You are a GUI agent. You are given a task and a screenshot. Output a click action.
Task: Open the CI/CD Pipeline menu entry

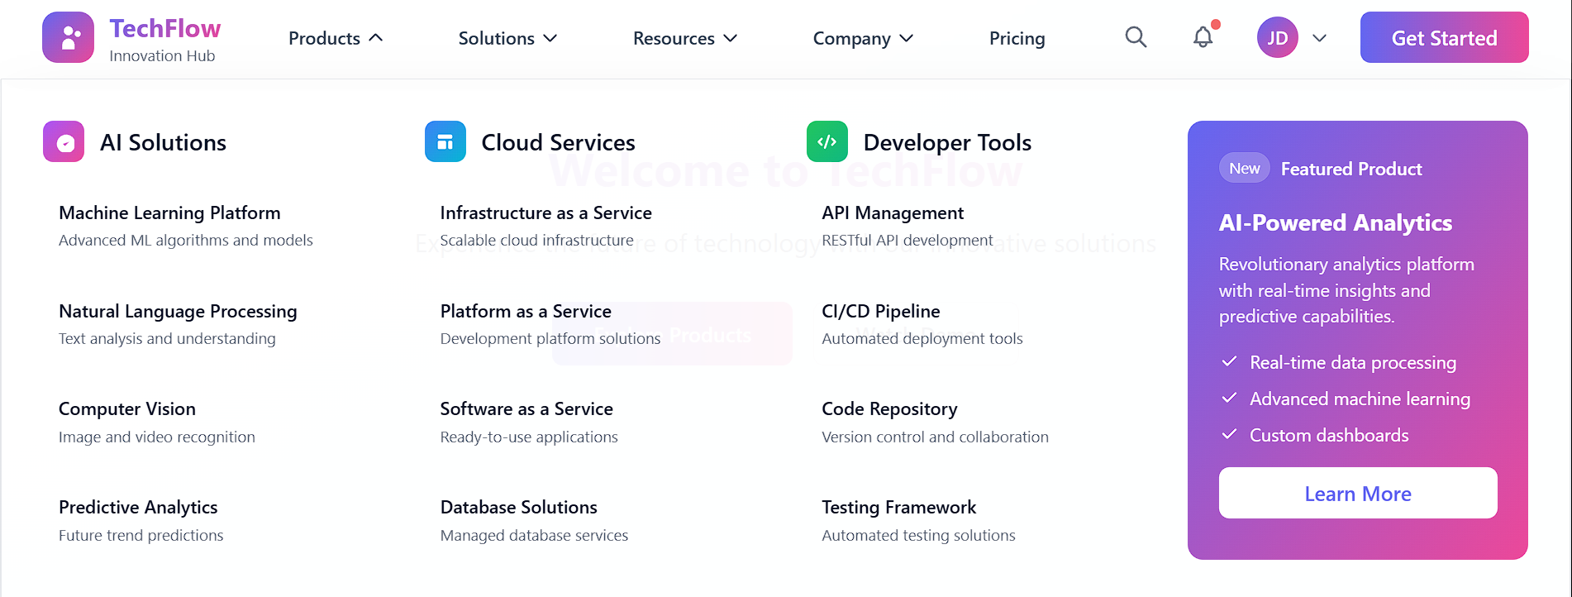click(x=880, y=312)
